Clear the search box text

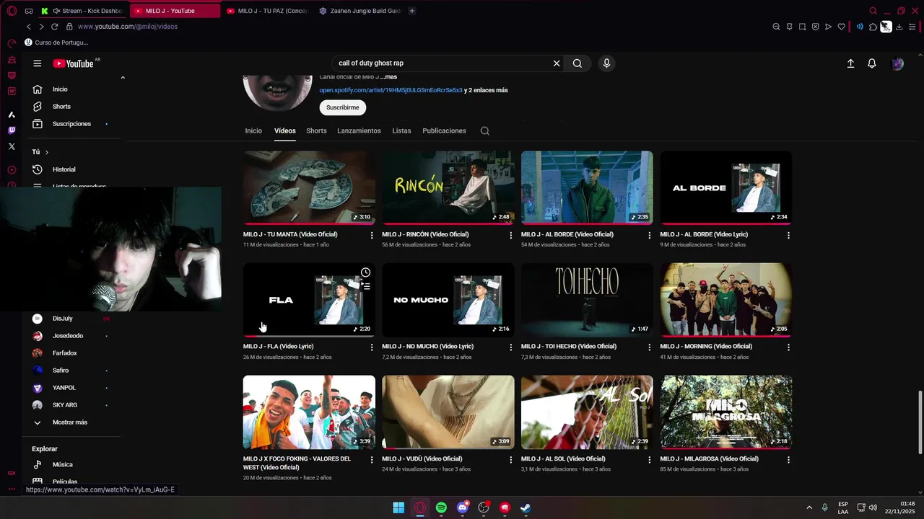(x=557, y=63)
